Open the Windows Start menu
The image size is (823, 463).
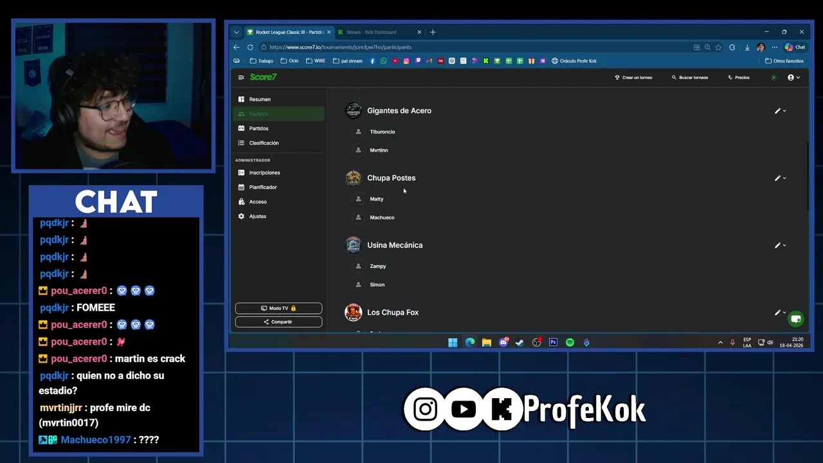click(x=453, y=343)
